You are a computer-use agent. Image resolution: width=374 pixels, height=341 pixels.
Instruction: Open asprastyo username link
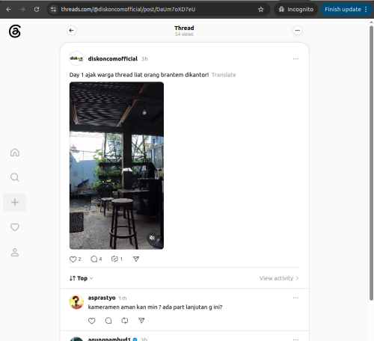pos(102,298)
